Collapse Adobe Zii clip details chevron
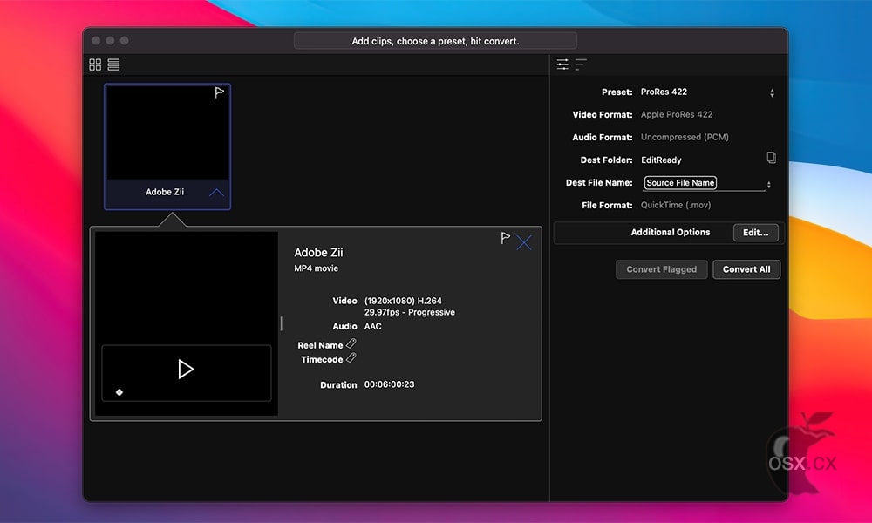Image resolution: width=872 pixels, height=523 pixels. (x=216, y=193)
